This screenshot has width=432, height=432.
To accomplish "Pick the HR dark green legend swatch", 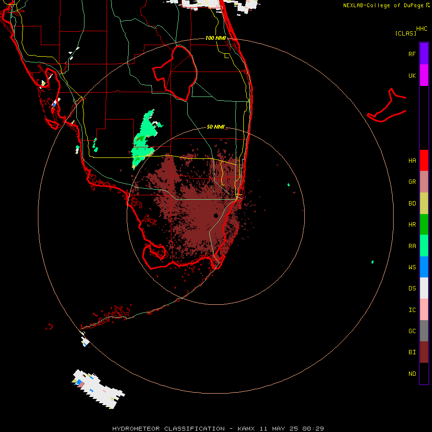I will (424, 225).
